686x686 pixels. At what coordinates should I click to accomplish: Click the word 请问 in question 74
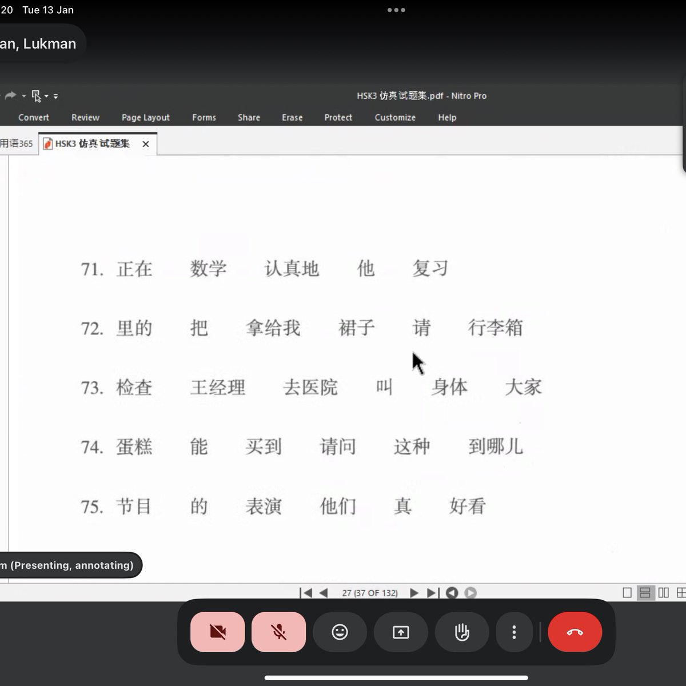338,446
